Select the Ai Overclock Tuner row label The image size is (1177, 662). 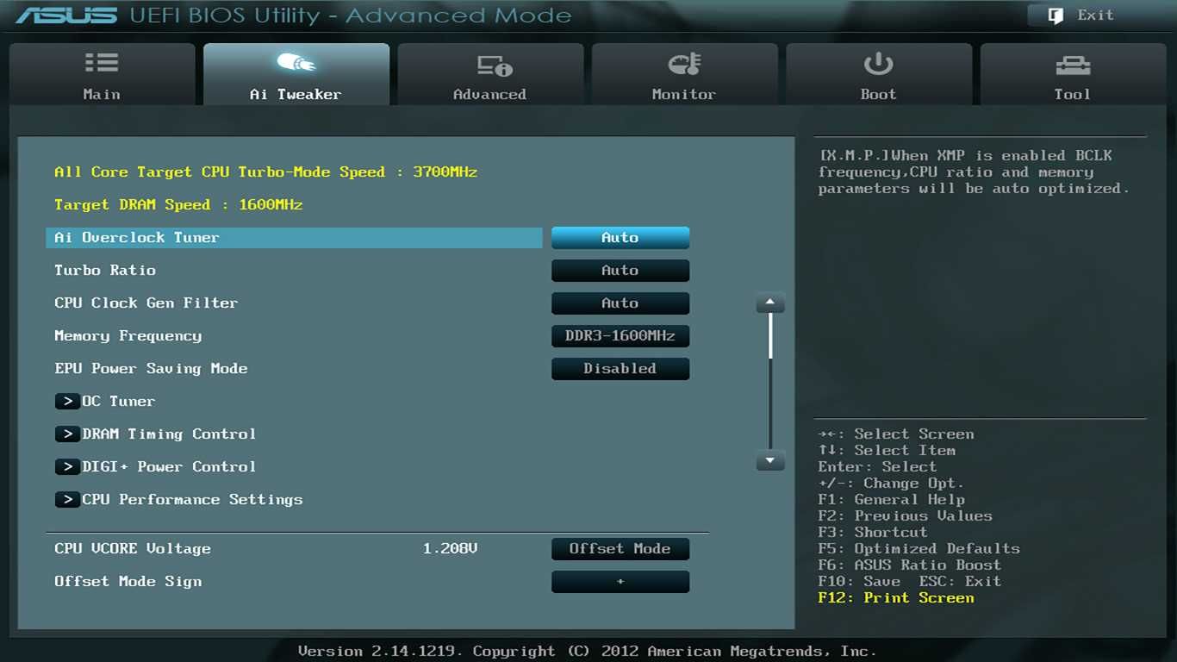point(137,237)
